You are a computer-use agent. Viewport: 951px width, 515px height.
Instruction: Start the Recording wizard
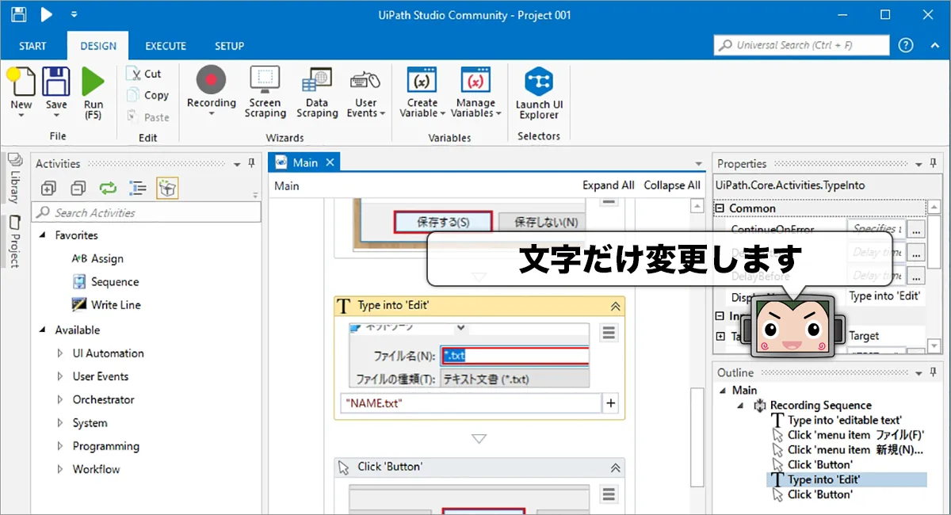click(x=212, y=91)
